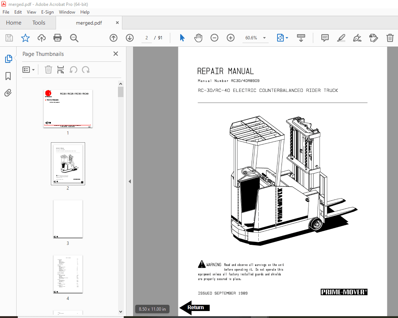
Task: Rotate thumbnail page clockwise
Action: 86,70
